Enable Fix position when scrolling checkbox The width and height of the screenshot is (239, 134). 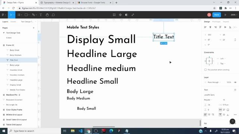[x=205, y=70]
